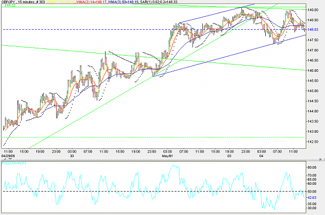Select the yellow WMA(1) 9 legend label

pos(60,2)
